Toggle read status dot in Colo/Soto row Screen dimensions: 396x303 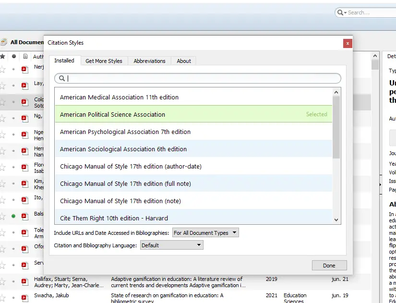(x=13, y=102)
